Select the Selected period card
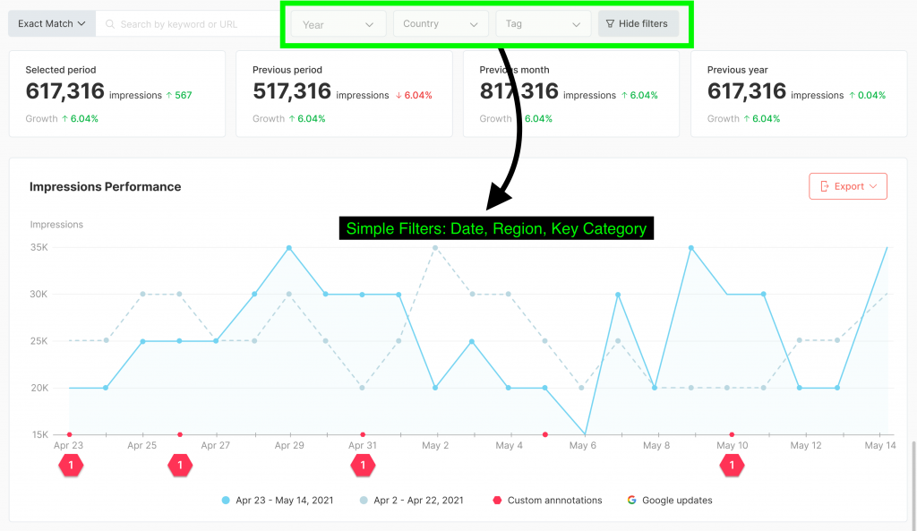The width and height of the screenshot is (917, 531). [117, 93]
